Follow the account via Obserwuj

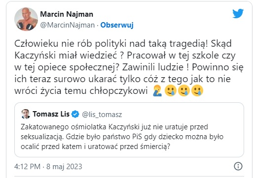[x=117, y=25]
